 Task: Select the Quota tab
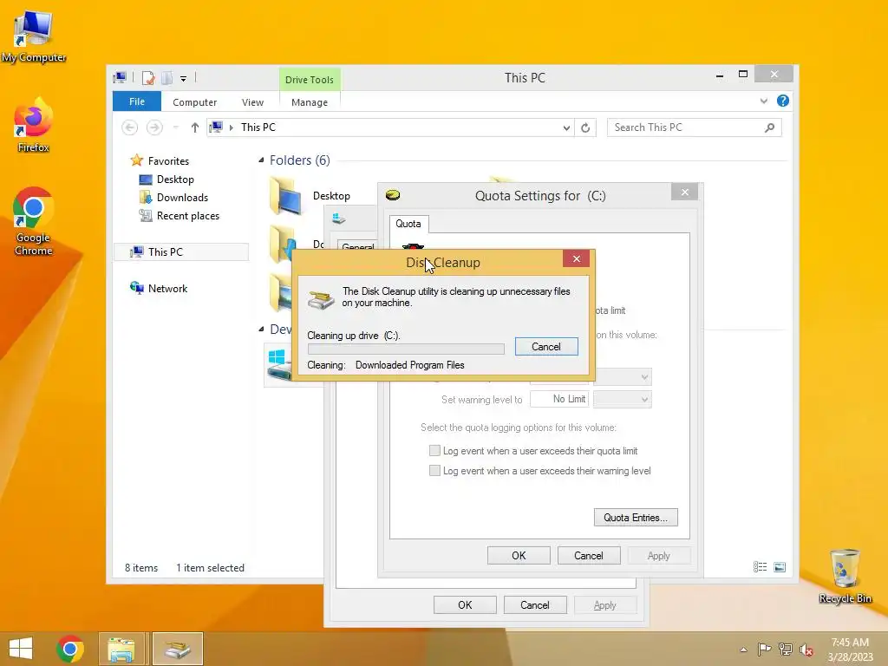(408, 224)
